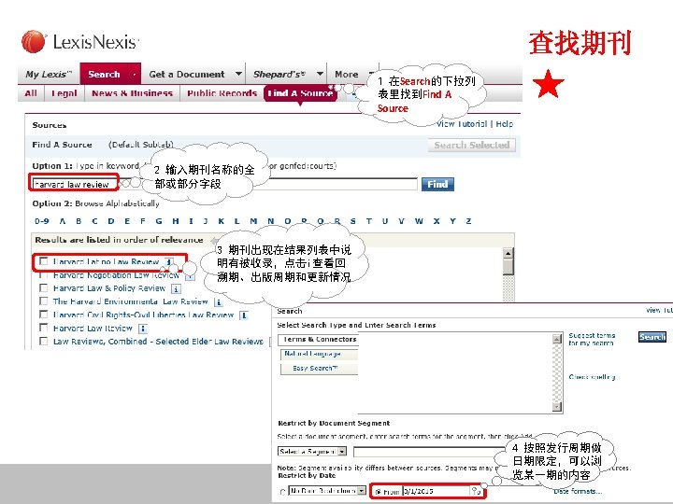Click the Search Selected button

coord(472,145)
